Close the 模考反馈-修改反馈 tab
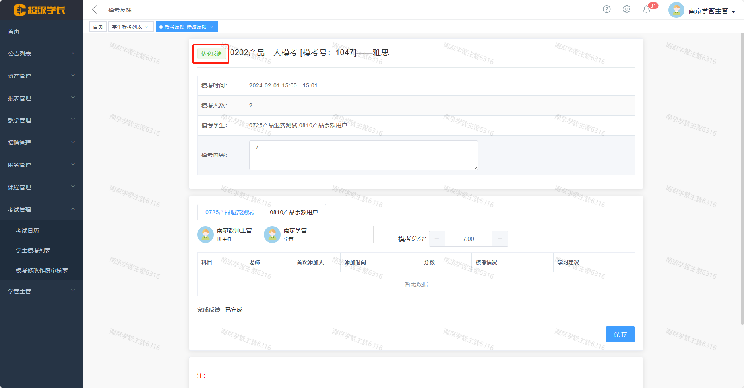This screenshot has height=388, width=744. [212, 27]
